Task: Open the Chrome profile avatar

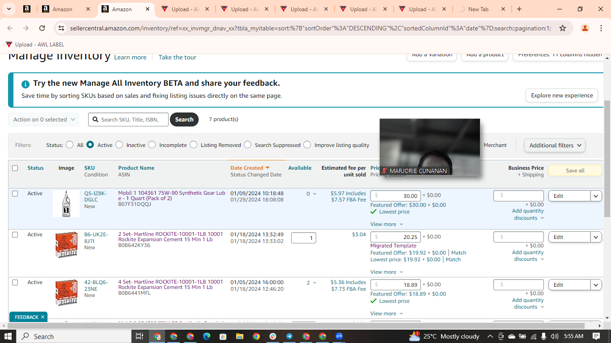Action: [585, 28]
